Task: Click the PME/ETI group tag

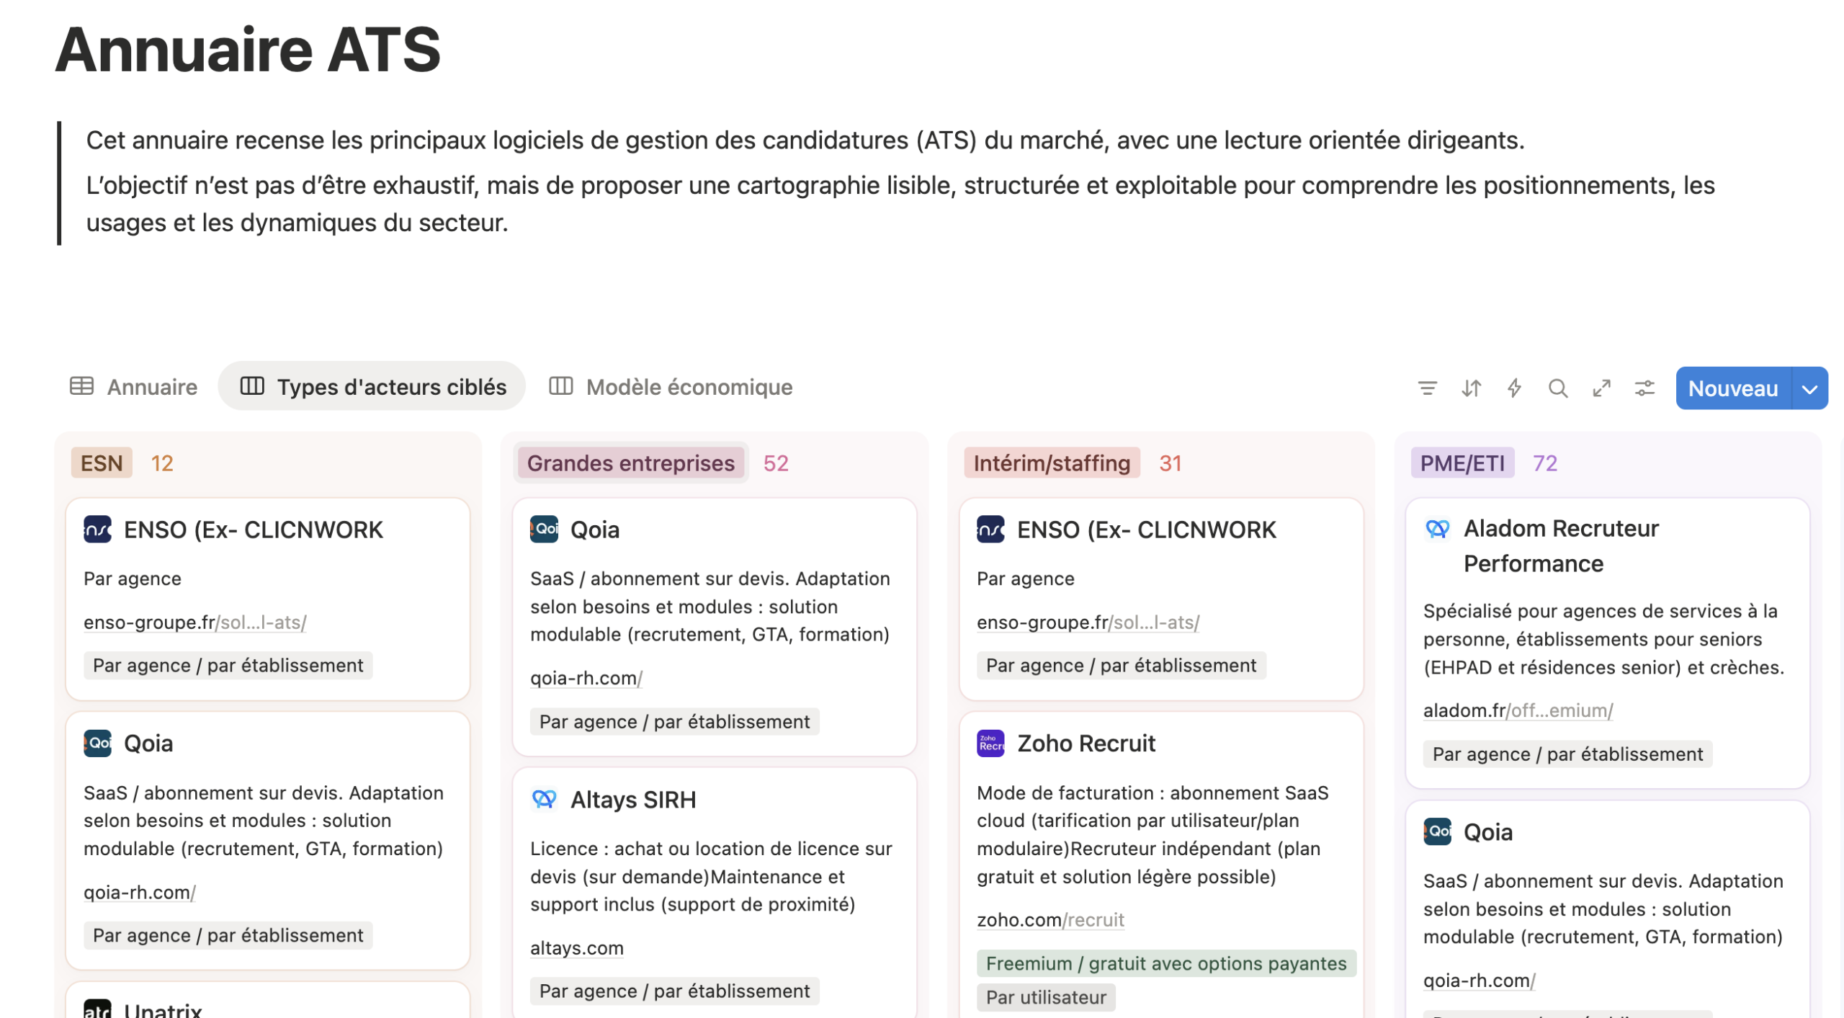Action: [1462, 463]
